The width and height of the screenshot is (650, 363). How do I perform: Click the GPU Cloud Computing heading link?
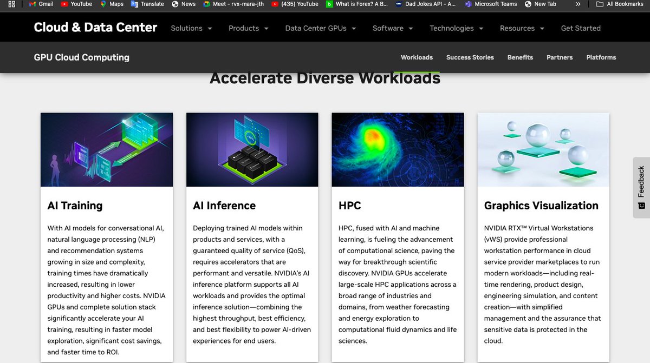tap(81, 57)
